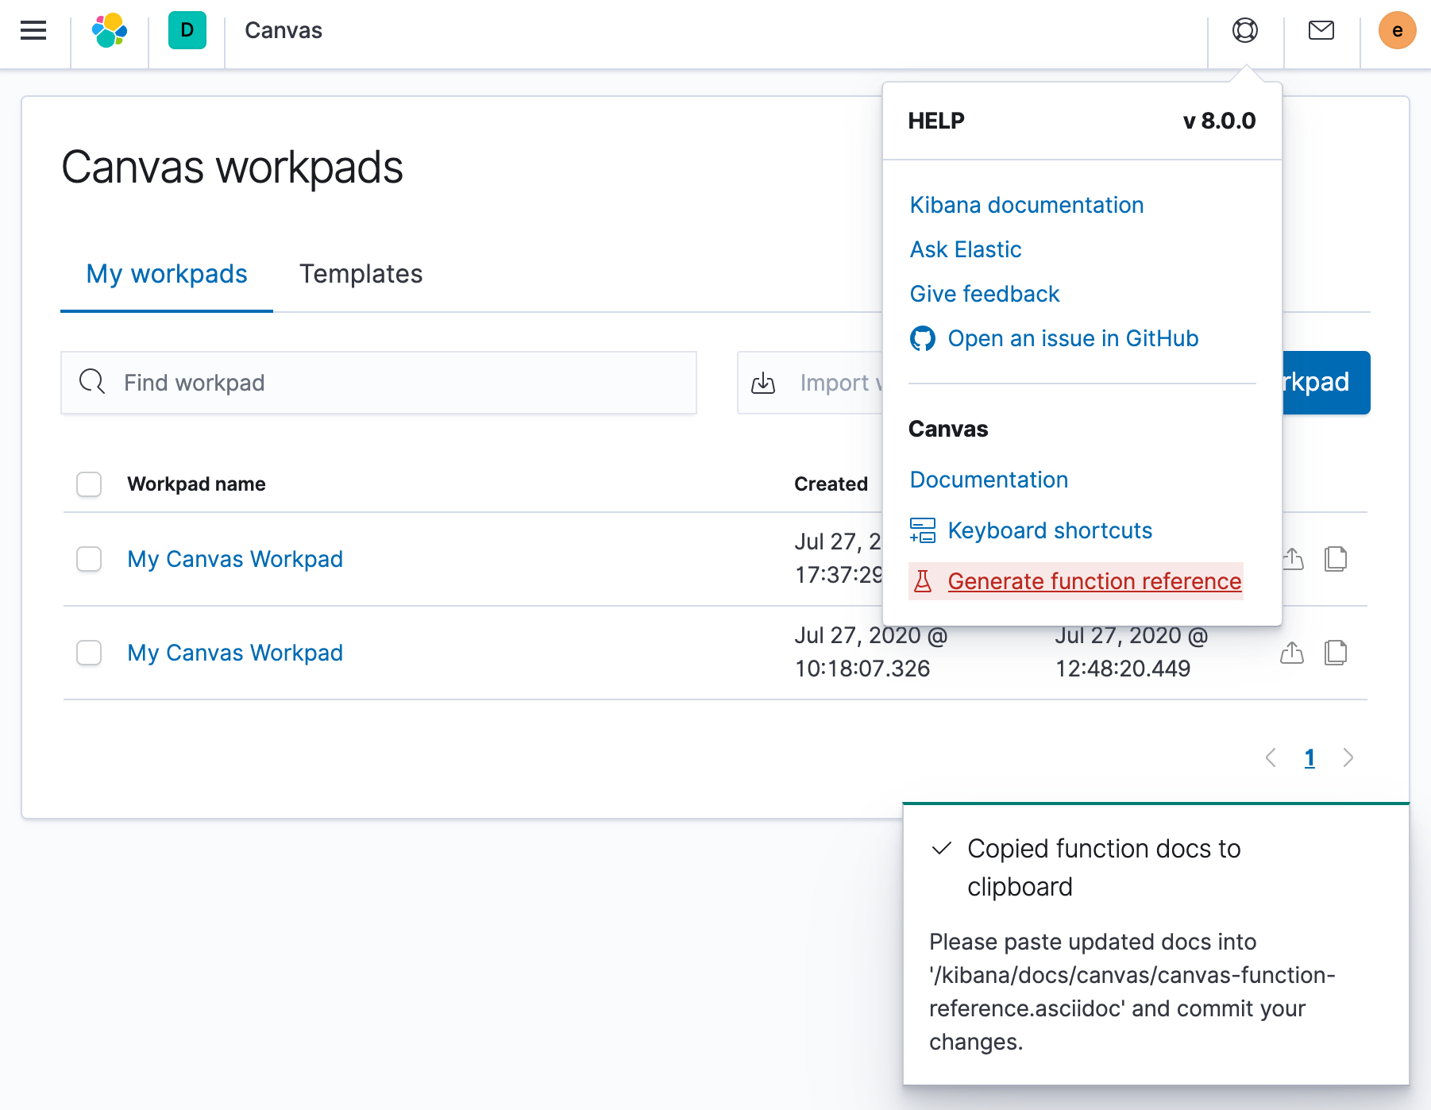Click the Import workpad button
This screenshot has width=1431, height=1110.
[810, 383]
